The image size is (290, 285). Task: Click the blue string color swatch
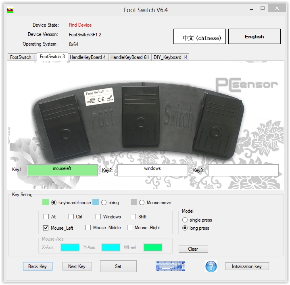click(96, 202)
